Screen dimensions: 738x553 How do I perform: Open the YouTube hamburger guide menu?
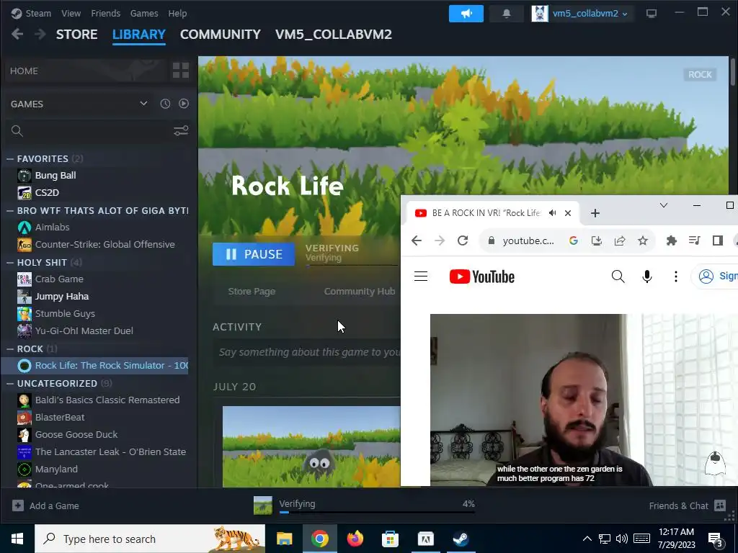tap(421, 276)
